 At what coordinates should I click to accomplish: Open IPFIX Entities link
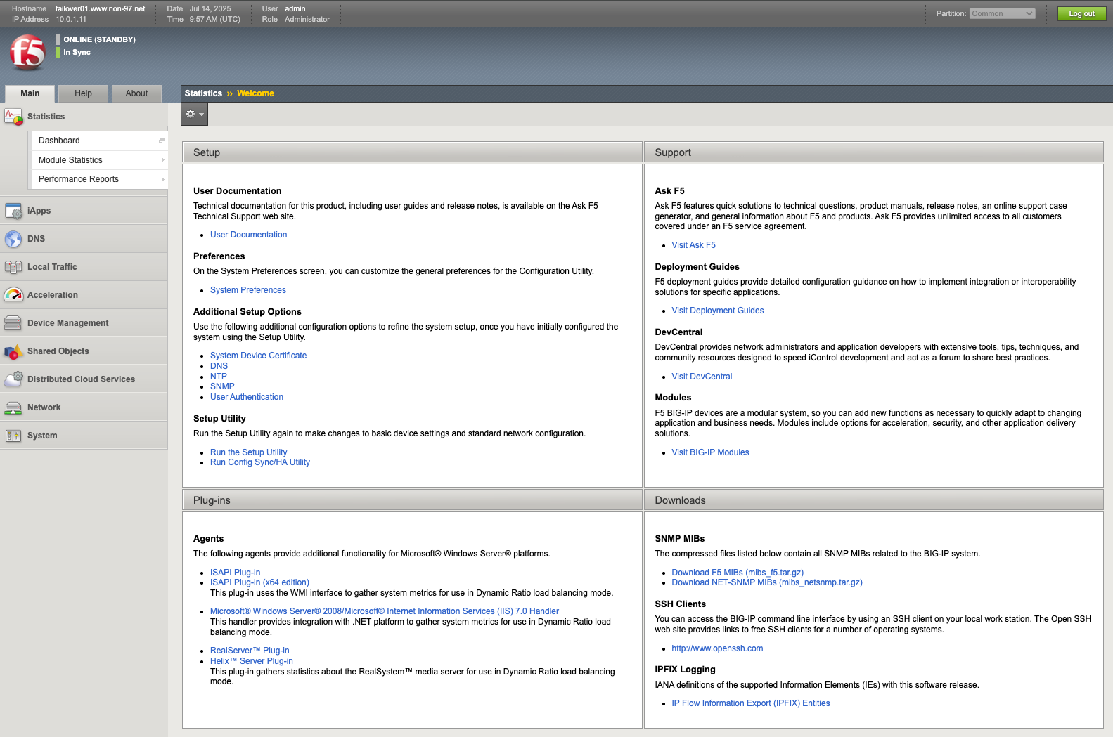click(x=750, y=703)
